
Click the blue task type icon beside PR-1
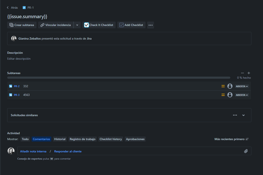coord(24,8)
